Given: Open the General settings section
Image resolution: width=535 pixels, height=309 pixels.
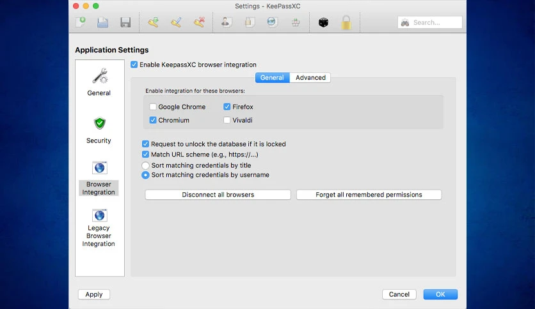Looking at the screenshot, I should click(99, 82).
